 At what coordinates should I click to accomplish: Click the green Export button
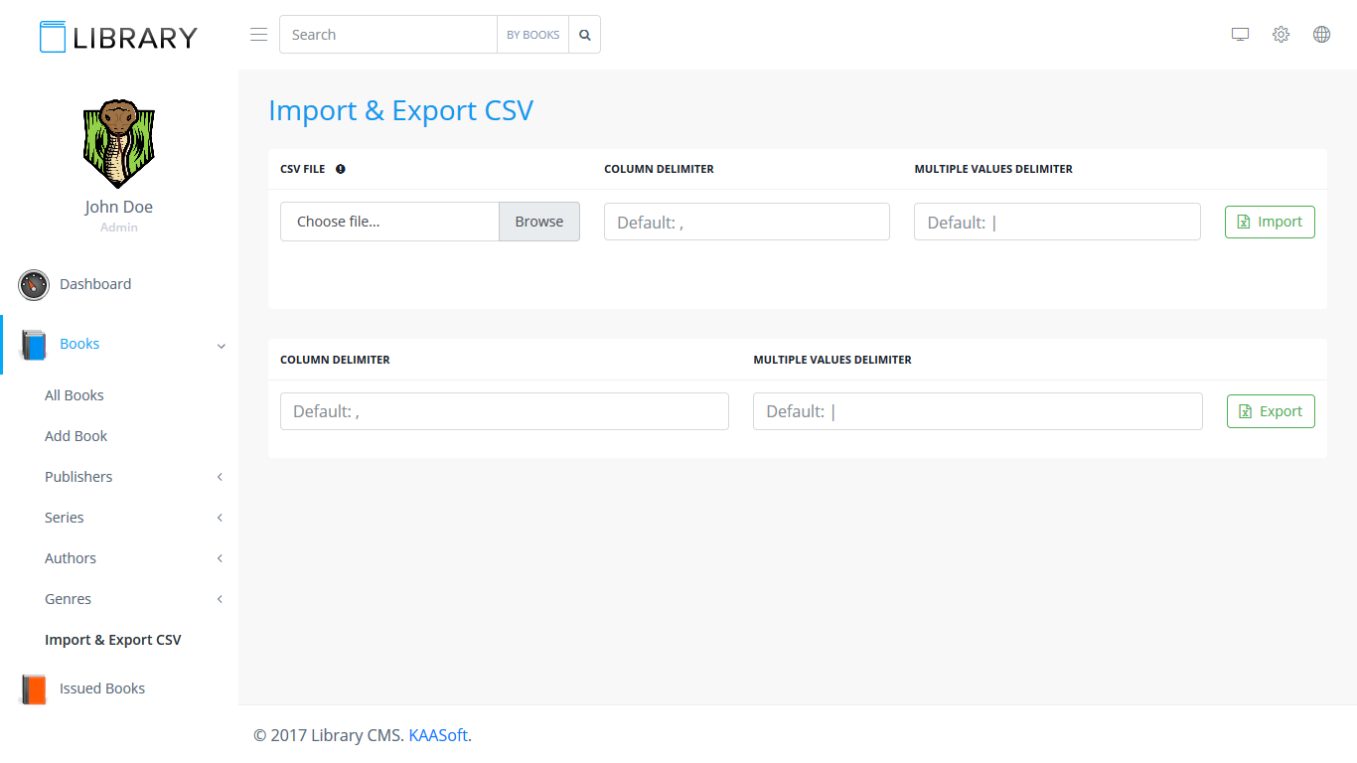(x=1271, y=411)
